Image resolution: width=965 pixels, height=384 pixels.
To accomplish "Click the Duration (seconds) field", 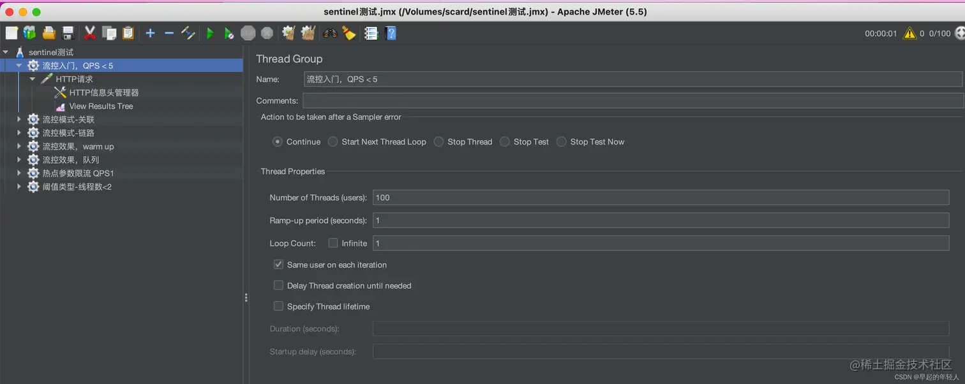I will click(661, 329).
